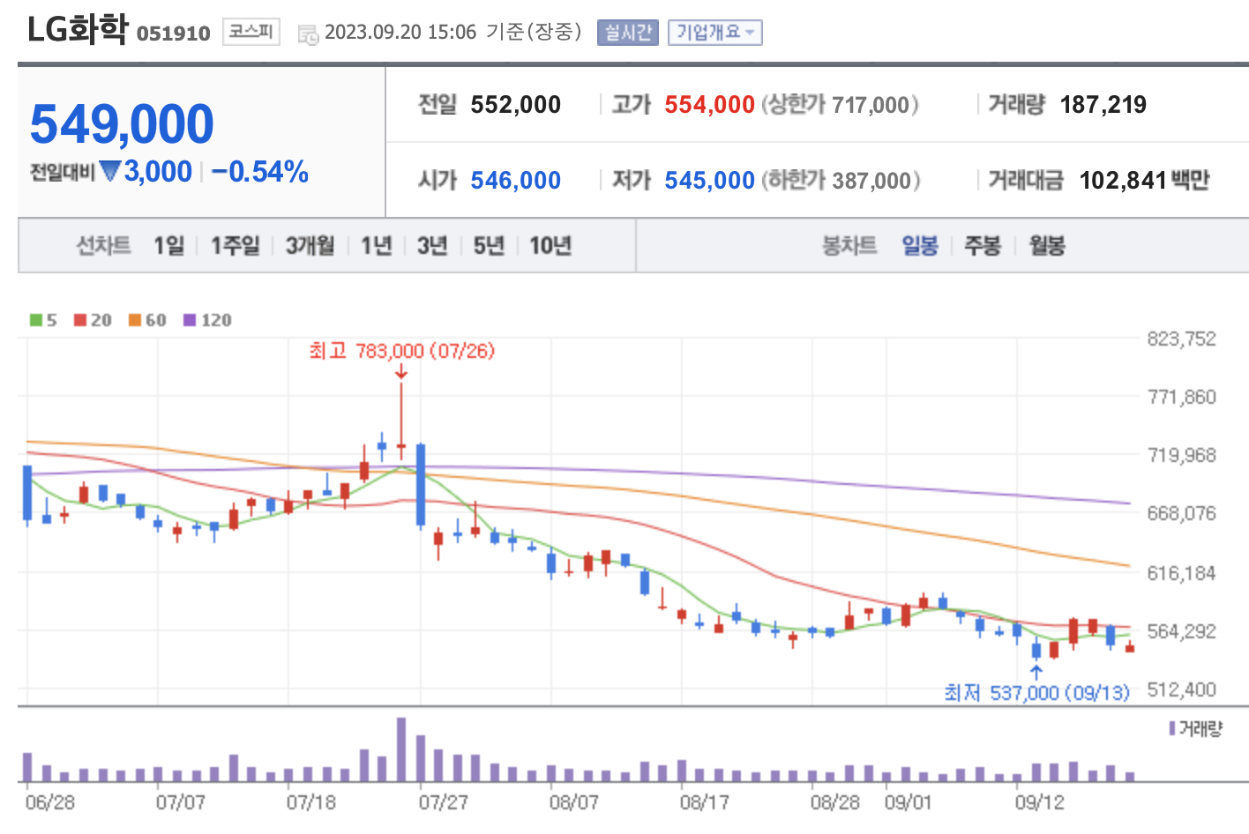Screen dimensions: 1249x834
Task: Click the low price value 545,000
Action: pyautogui.click(x=710, y=181)
